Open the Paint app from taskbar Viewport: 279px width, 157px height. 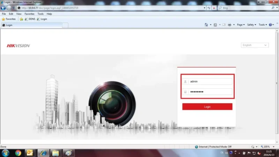[68, 153]
